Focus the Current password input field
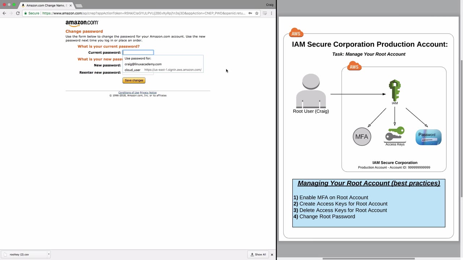 (x=138, y=52)
